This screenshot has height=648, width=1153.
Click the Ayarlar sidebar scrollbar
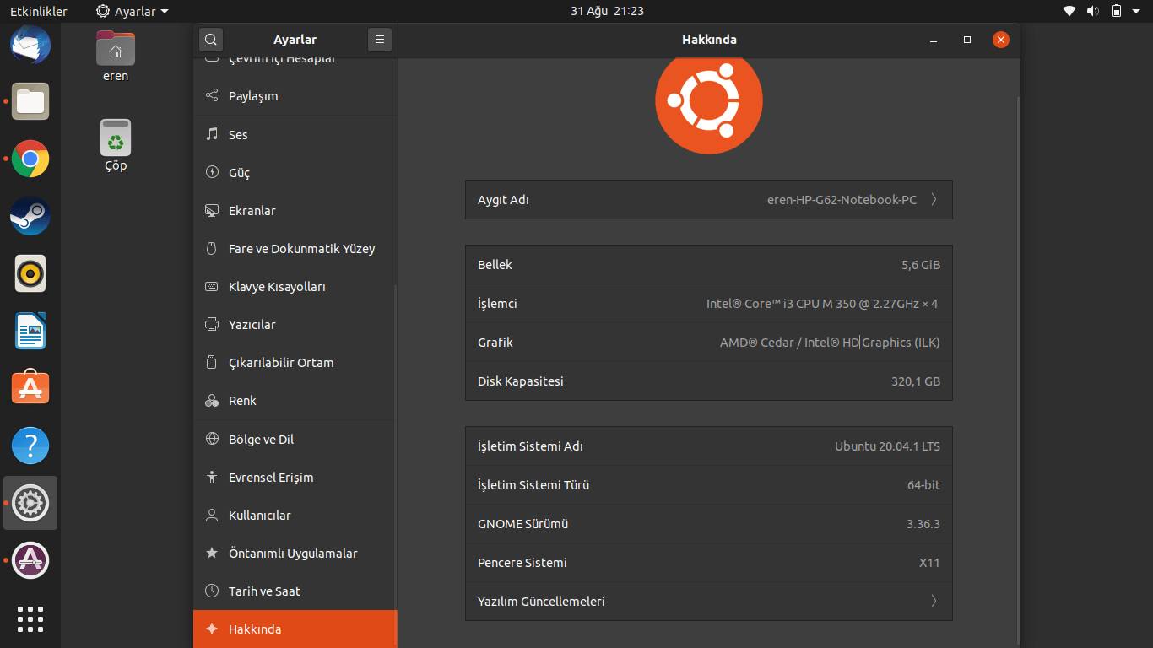394,467
